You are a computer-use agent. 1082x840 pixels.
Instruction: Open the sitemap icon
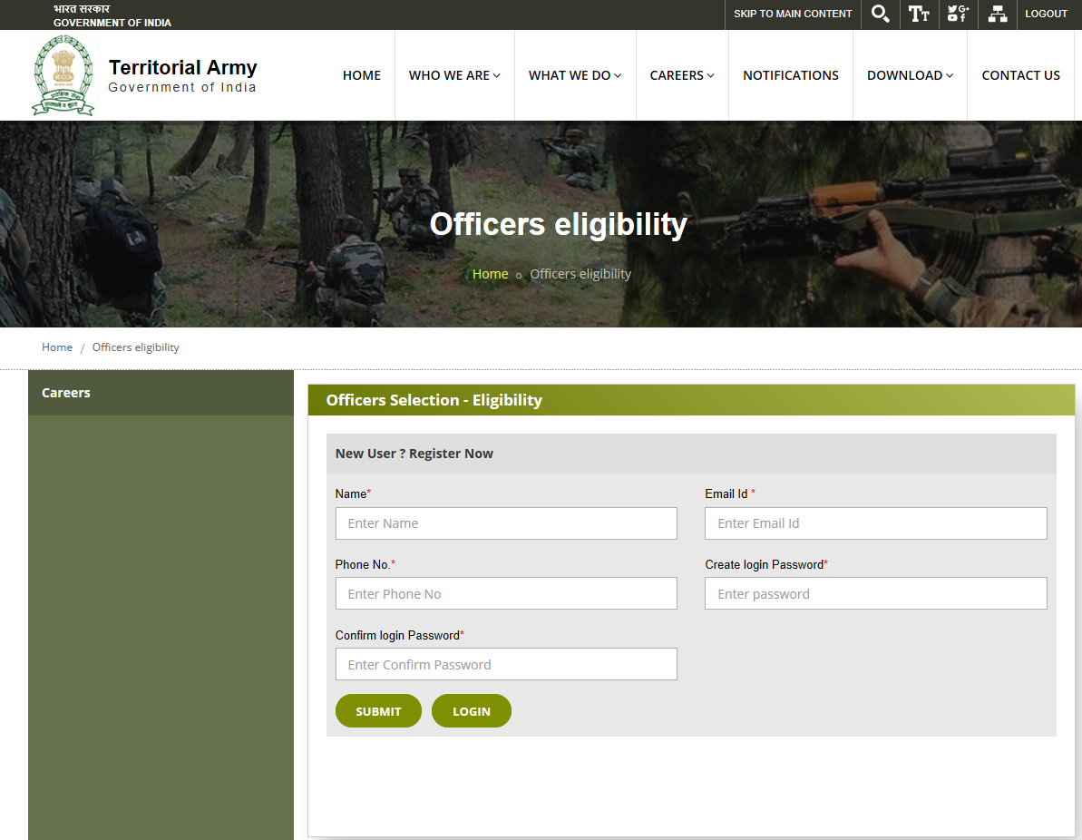[x=997, y=14]
